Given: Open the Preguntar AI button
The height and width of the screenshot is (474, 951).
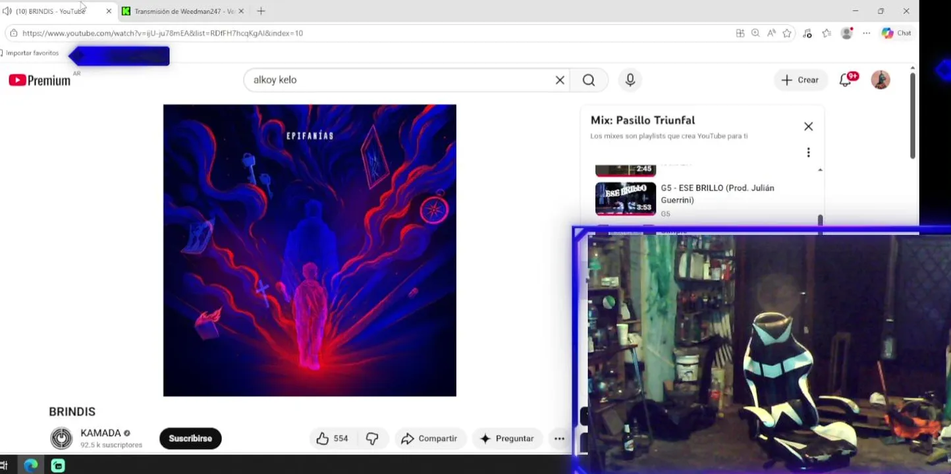Looking at the screenshot, I should [506, 438].
